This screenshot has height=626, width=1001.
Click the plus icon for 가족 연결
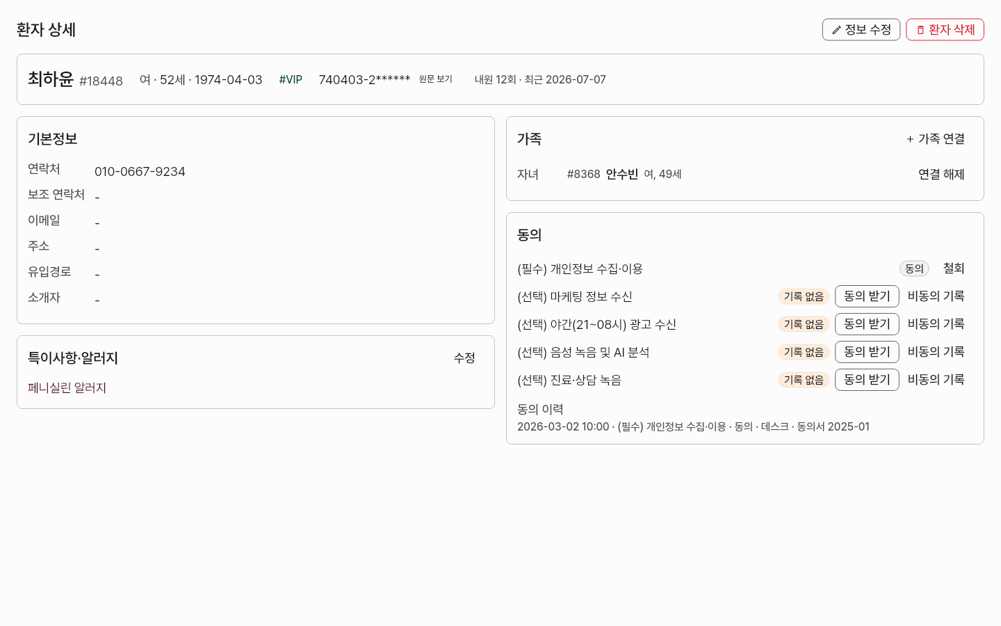point(910,139)
